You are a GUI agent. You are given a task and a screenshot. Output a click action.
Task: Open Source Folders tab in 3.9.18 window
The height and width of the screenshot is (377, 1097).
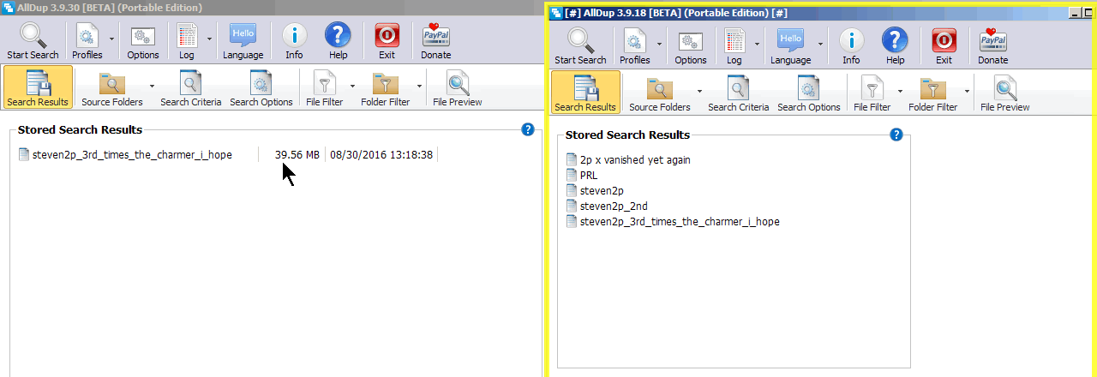tap(660, 94)
